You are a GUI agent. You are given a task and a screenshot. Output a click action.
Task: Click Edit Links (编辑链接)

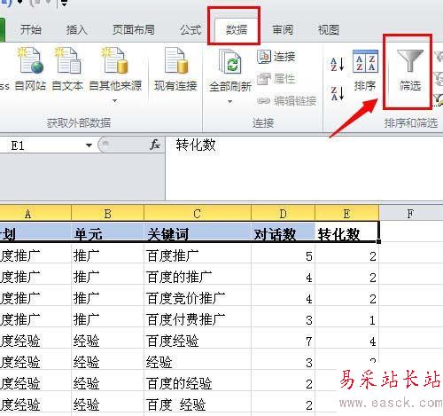(286, 101)
